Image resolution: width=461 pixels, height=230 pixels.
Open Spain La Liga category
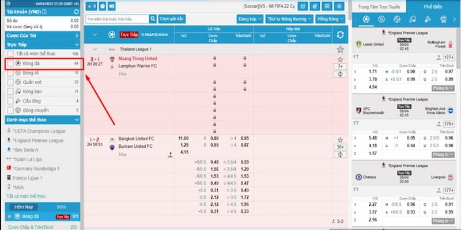(27, 159)
